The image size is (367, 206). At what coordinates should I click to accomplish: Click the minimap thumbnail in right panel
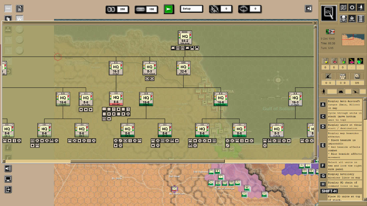(x=353, y=40)
